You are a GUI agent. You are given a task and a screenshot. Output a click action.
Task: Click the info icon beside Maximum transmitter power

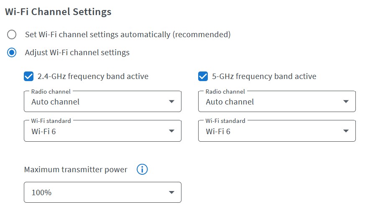pos(142,169)
